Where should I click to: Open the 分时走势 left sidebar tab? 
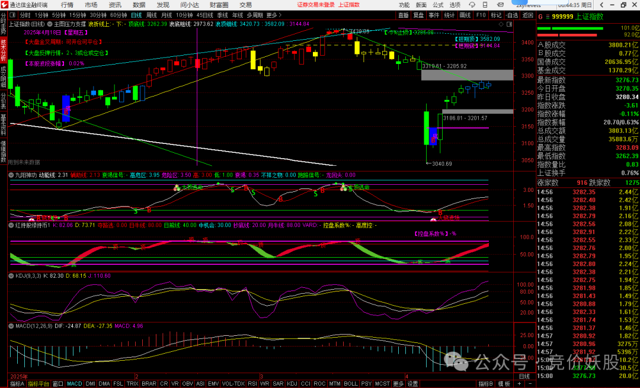pos(4,24)
